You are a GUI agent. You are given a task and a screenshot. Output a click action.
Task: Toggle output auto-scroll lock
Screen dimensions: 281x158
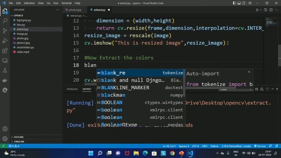tap(262, 89)
